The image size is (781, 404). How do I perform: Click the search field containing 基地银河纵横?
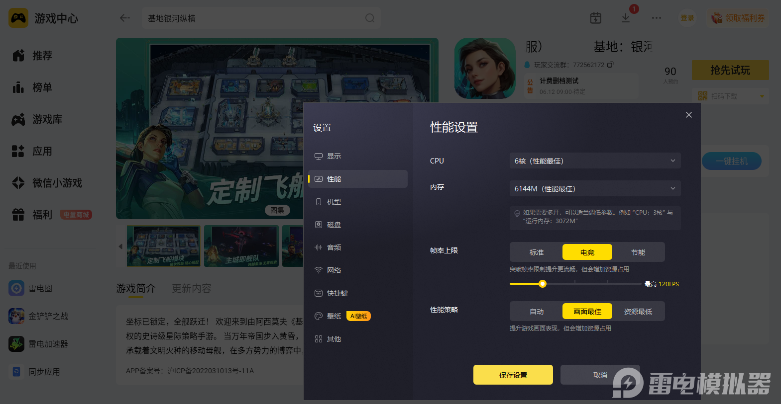[x=261, y=18]
